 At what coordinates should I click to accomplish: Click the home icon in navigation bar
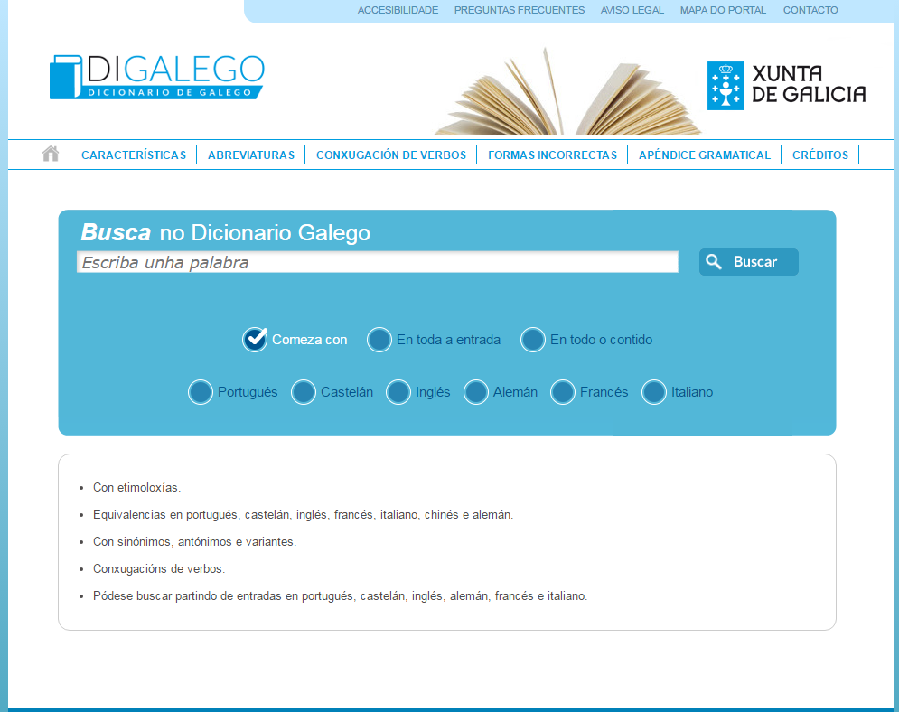tap(51, 155)
